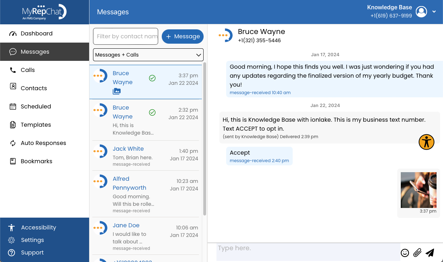Click the green check on 3:37 pm conversation
This screenshot has width=443, height=262.
click(x=152, y=78)
